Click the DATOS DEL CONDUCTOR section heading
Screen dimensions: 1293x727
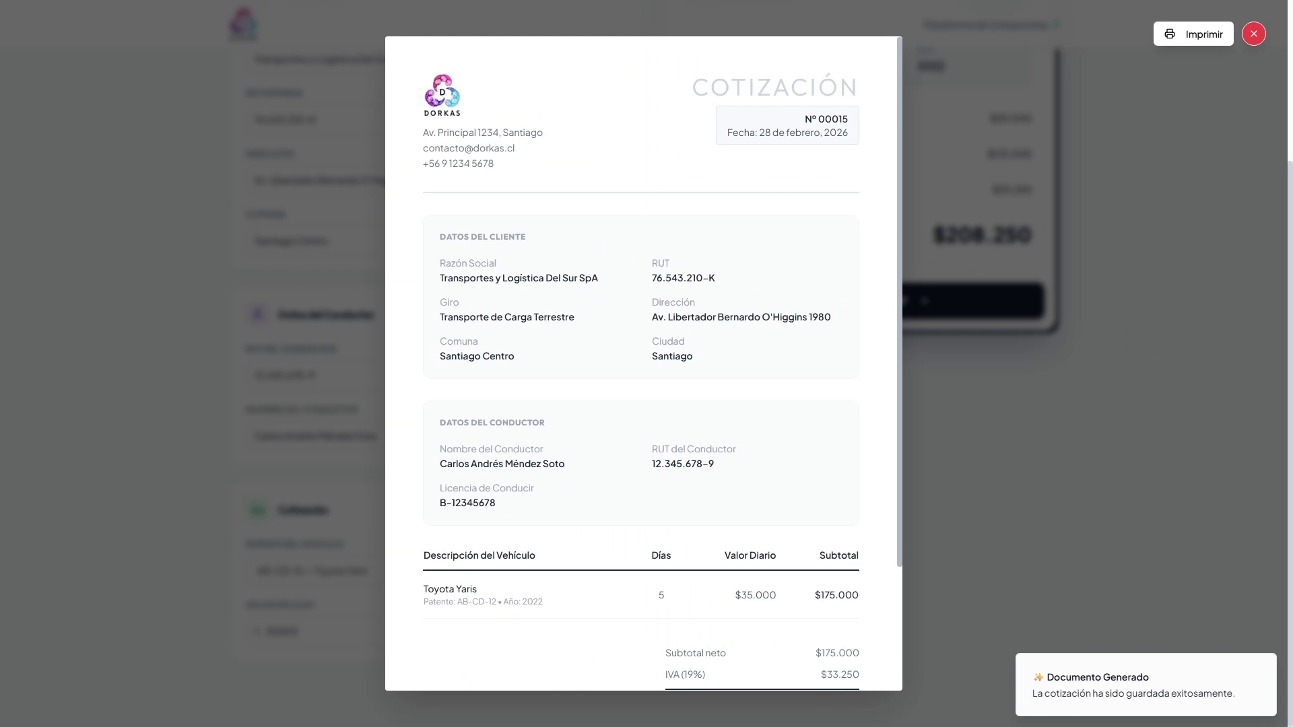pos(492,423)
